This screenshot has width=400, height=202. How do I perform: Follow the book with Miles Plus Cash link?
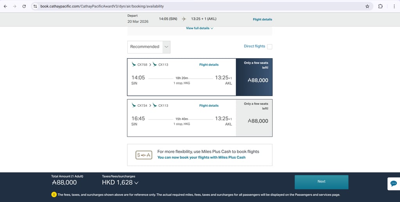pos(201,157)
